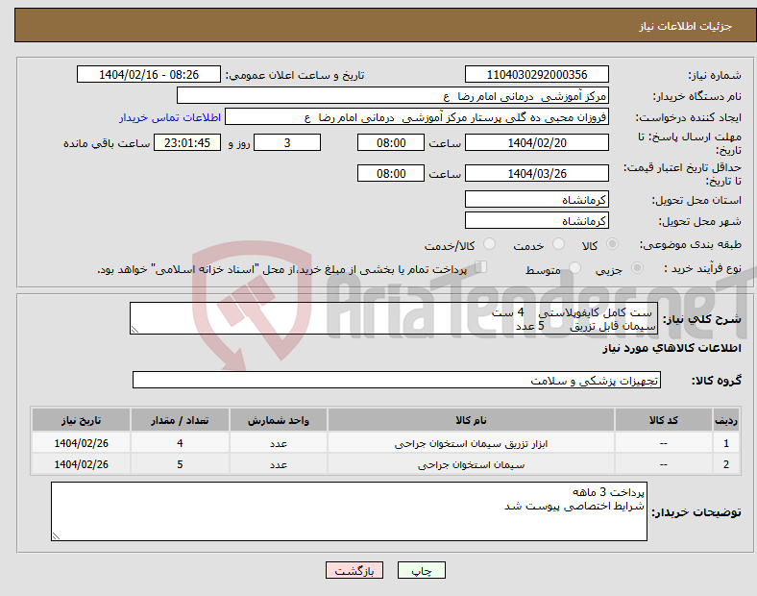Click the resize handle of buyer notes textarea
Viewport: 757px width, 596px height.
pos(56,536)
